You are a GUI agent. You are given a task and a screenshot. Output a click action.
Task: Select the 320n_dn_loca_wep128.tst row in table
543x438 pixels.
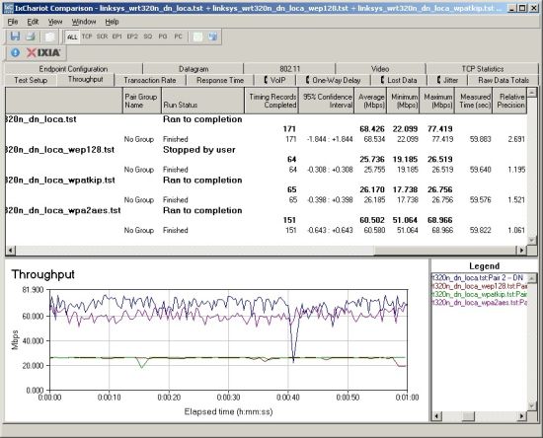tap(266, 150)
